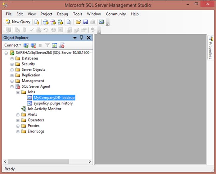Open the Window menu
The height and width of the screenshot is (174, 216).
[x=94, y=14]
